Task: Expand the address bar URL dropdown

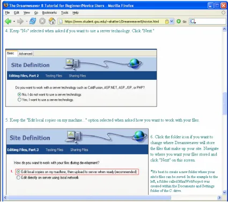Action: point(172,21)
